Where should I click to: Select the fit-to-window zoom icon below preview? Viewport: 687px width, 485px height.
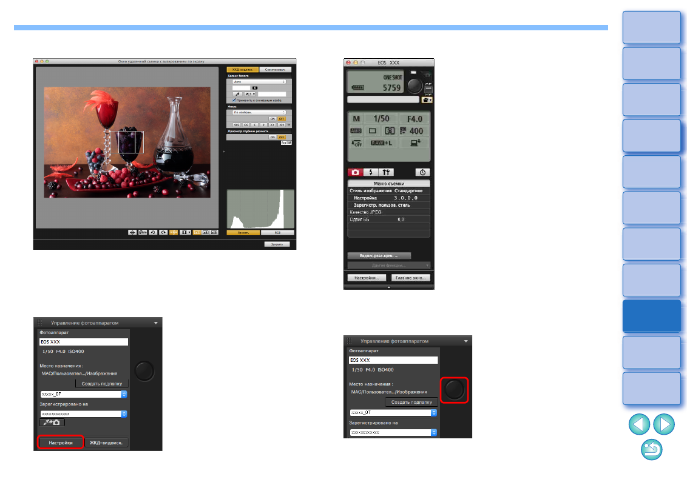click(197, 232)
